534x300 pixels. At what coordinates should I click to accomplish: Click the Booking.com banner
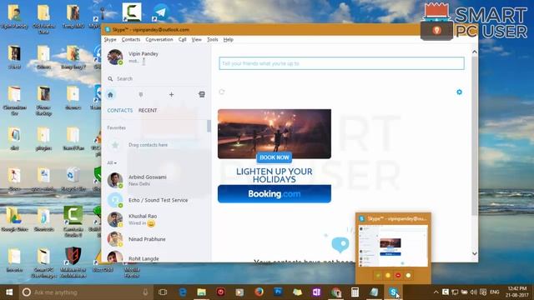pos(275,194)
